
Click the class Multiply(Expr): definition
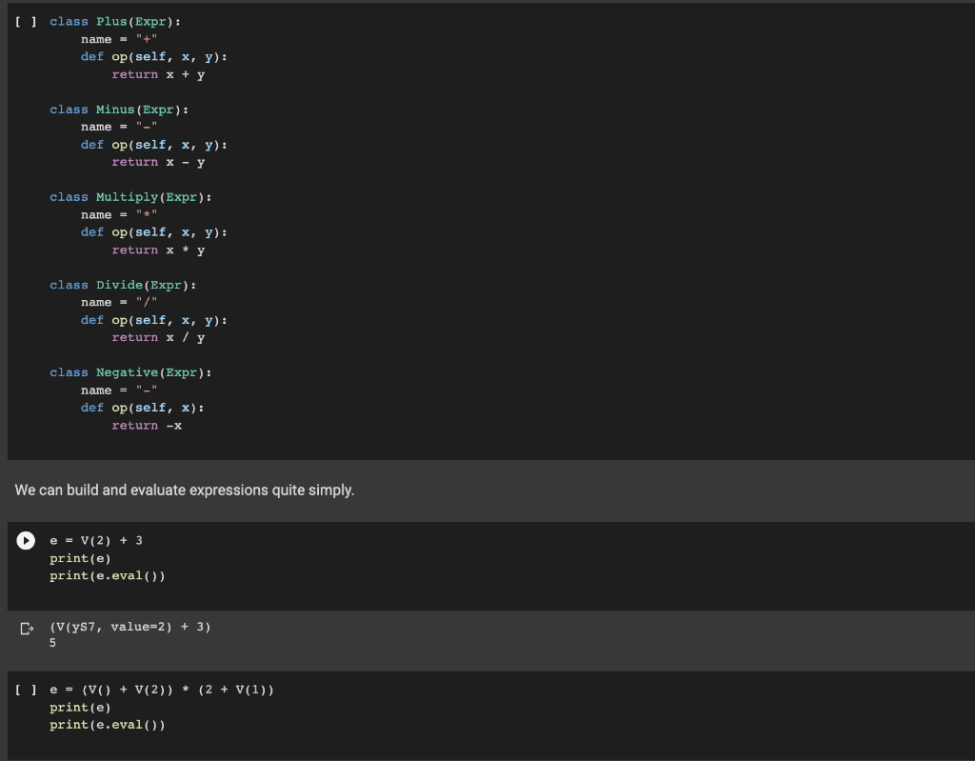[x=133, y=196]
